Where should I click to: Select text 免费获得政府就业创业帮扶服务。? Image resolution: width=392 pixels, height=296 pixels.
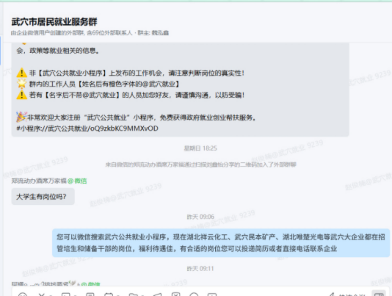[x=208, y=117]
